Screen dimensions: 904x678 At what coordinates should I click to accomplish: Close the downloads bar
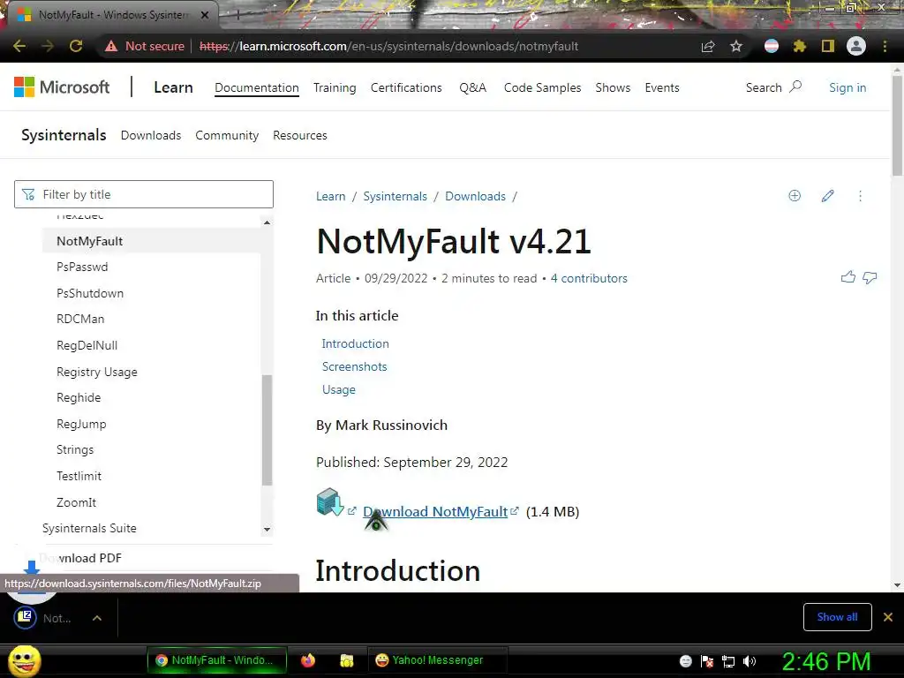pos(888,617)
